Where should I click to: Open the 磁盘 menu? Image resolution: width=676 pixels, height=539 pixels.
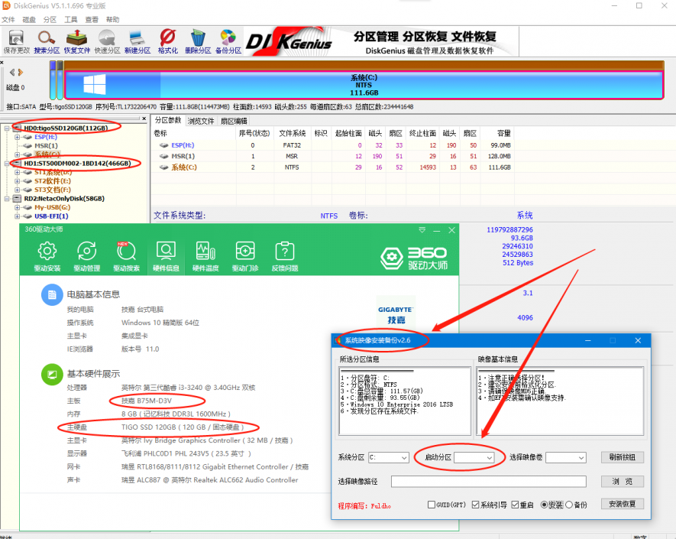click(29, 19)
